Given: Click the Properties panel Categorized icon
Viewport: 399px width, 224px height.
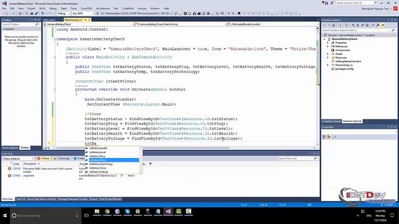Looking at the screenshot, I should (324, 137).
